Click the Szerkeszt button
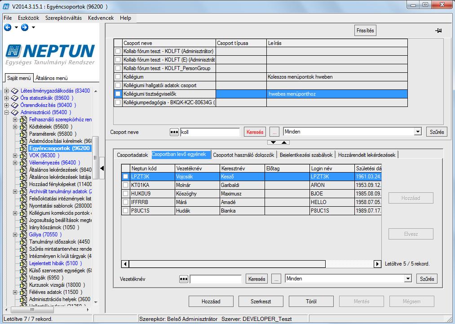 click(261, 302)
